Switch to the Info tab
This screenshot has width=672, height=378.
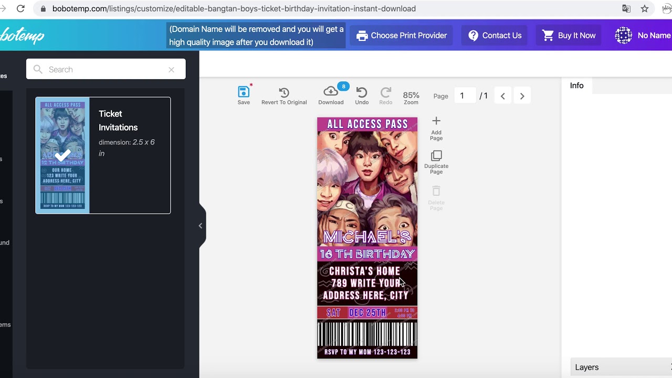click(576, 86)
